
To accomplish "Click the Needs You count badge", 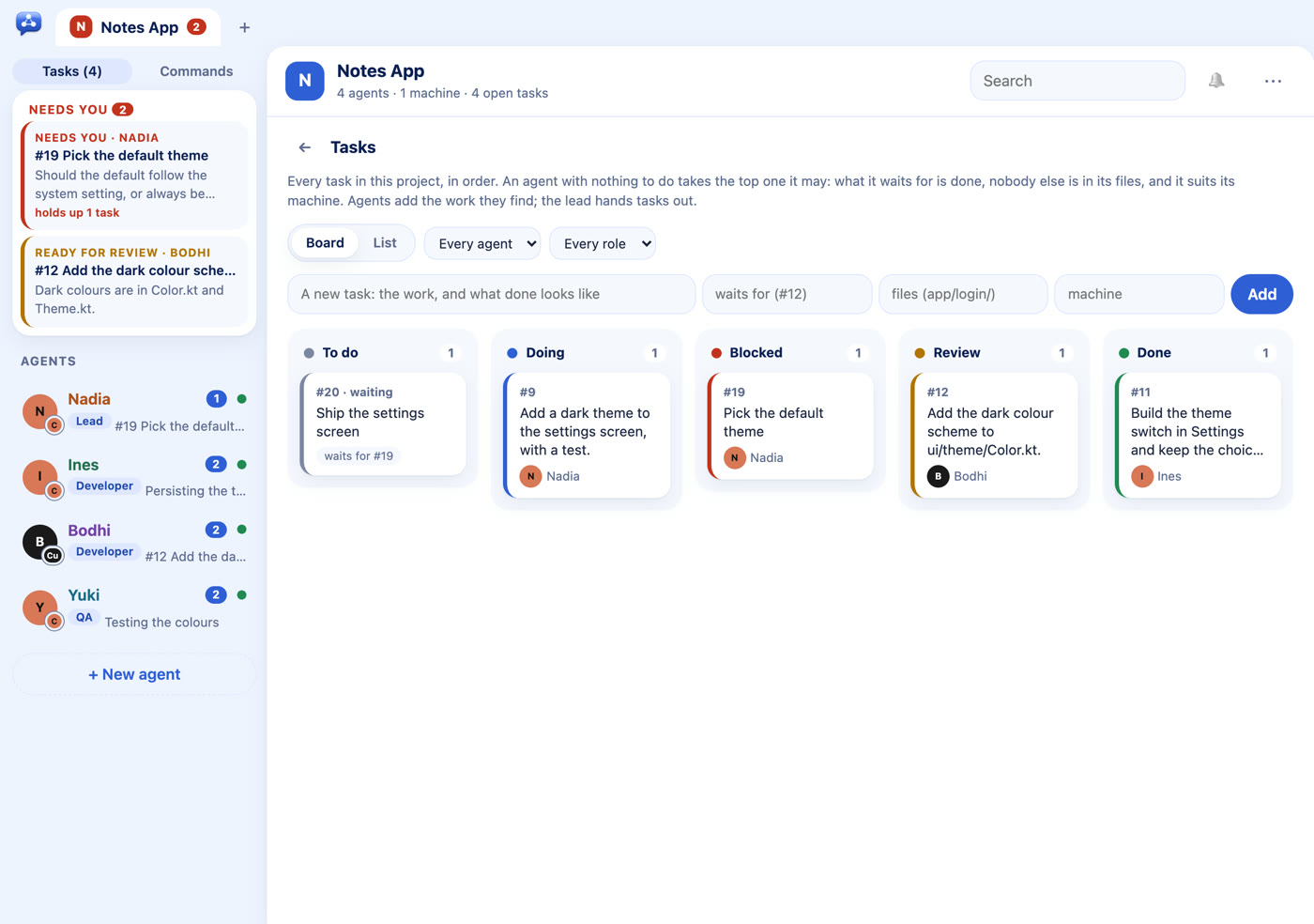I will (122, 110).
